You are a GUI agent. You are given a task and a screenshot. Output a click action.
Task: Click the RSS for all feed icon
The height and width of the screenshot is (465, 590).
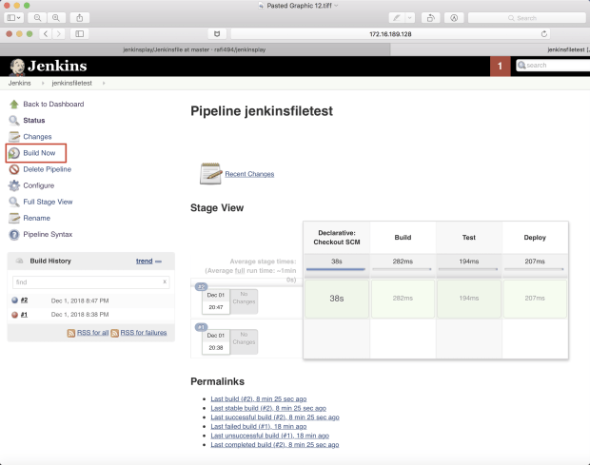tap(71, 333)
